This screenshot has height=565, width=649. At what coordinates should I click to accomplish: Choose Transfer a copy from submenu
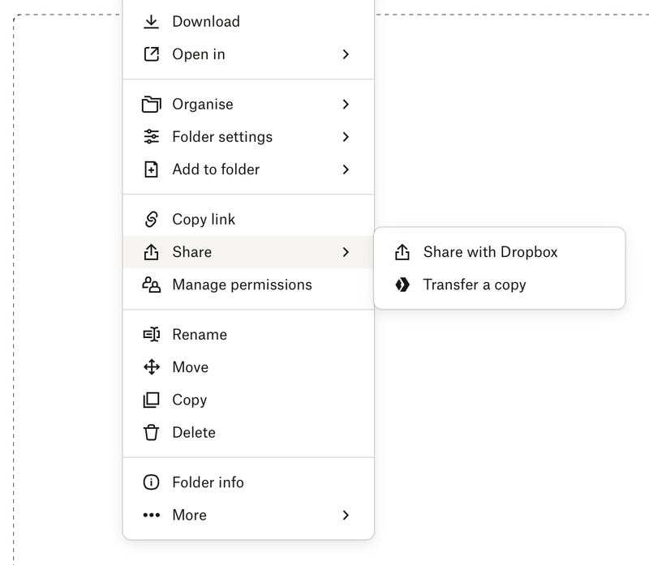[475, 285]
